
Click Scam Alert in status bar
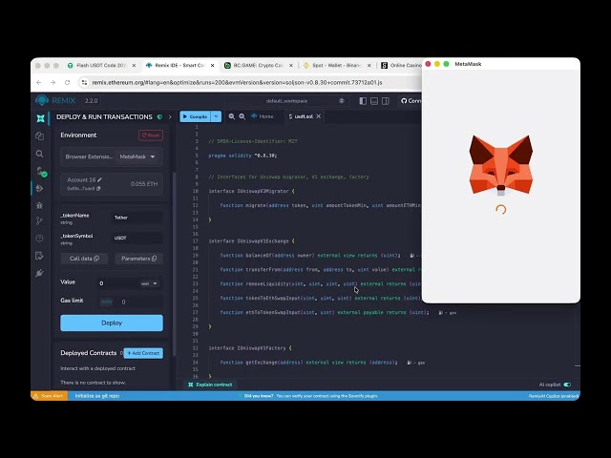49,396
